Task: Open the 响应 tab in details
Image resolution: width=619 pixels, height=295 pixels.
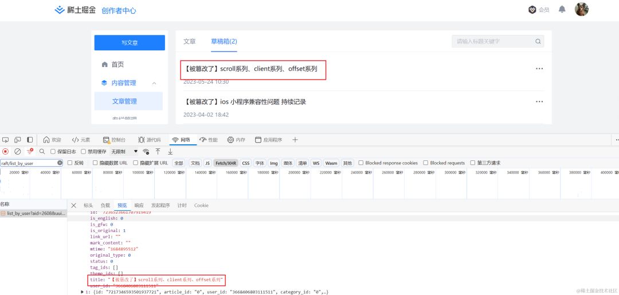Action: [x=139, y=205]
